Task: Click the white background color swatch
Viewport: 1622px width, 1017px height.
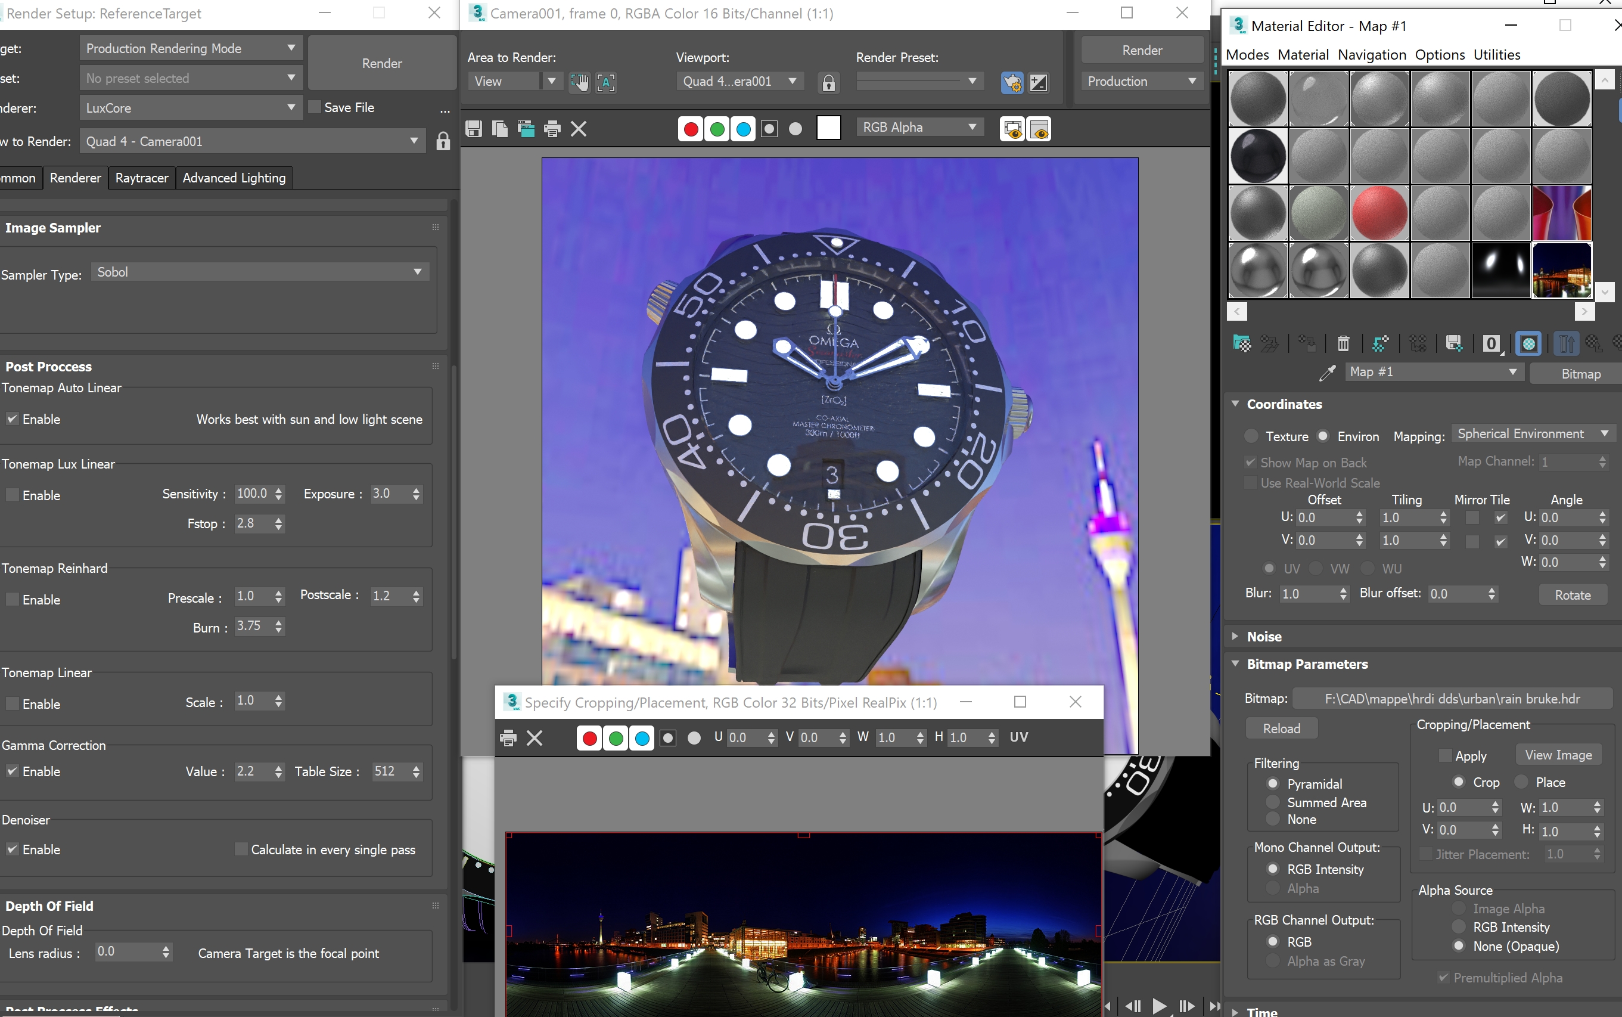Action: pos(829,128)
